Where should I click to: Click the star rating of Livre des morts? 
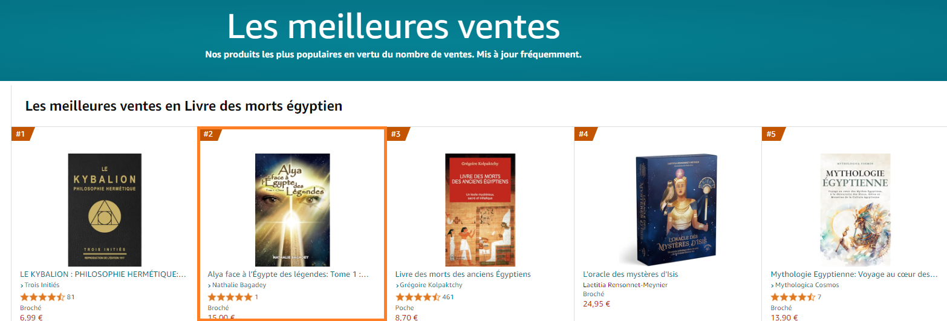(417, 297)
